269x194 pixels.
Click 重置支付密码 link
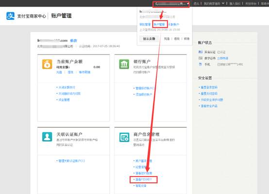click(x=209, y=93)
